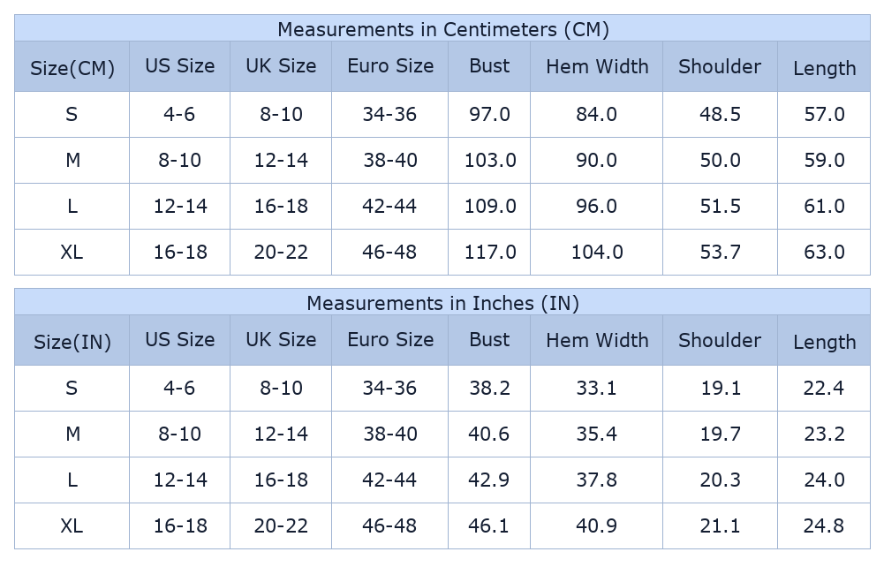Select the 35.4 hem width cell
Image resolution: width=884 pixels, height=567 pixels.
point(597,435)
